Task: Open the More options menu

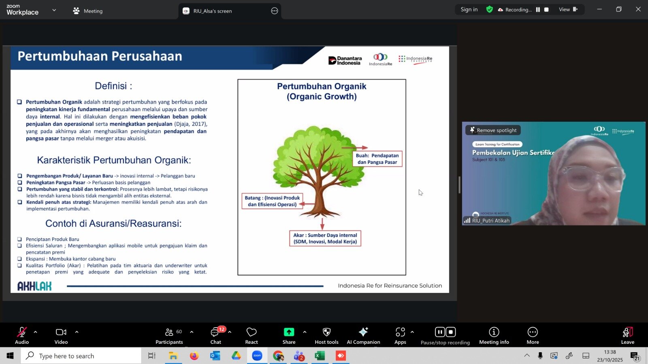Action: 533,336
